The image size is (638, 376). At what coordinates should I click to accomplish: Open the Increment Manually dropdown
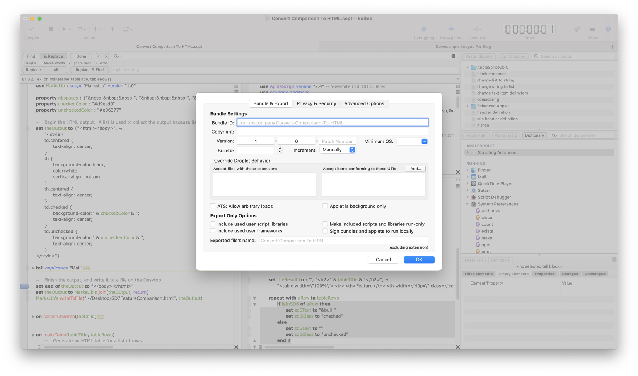tap(338, 150)
